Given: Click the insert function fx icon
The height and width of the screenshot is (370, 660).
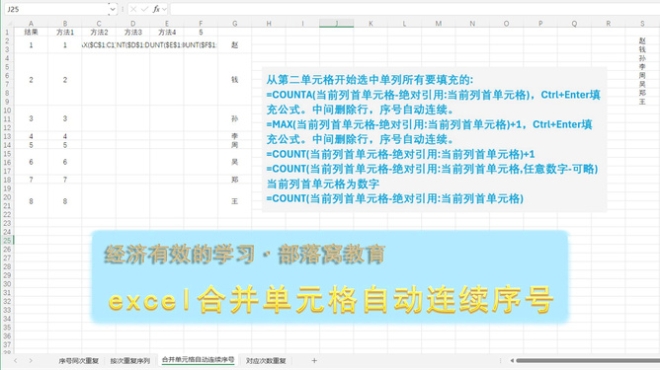Looking at the screenshot, I should point(156,9).
